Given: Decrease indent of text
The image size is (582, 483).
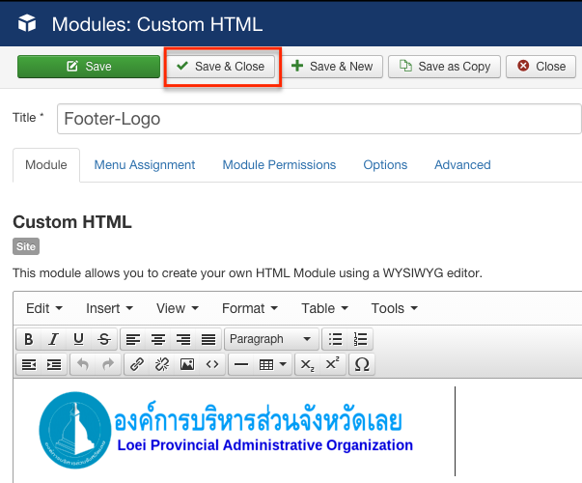Looking at the screenshot, I should (29, 365).
